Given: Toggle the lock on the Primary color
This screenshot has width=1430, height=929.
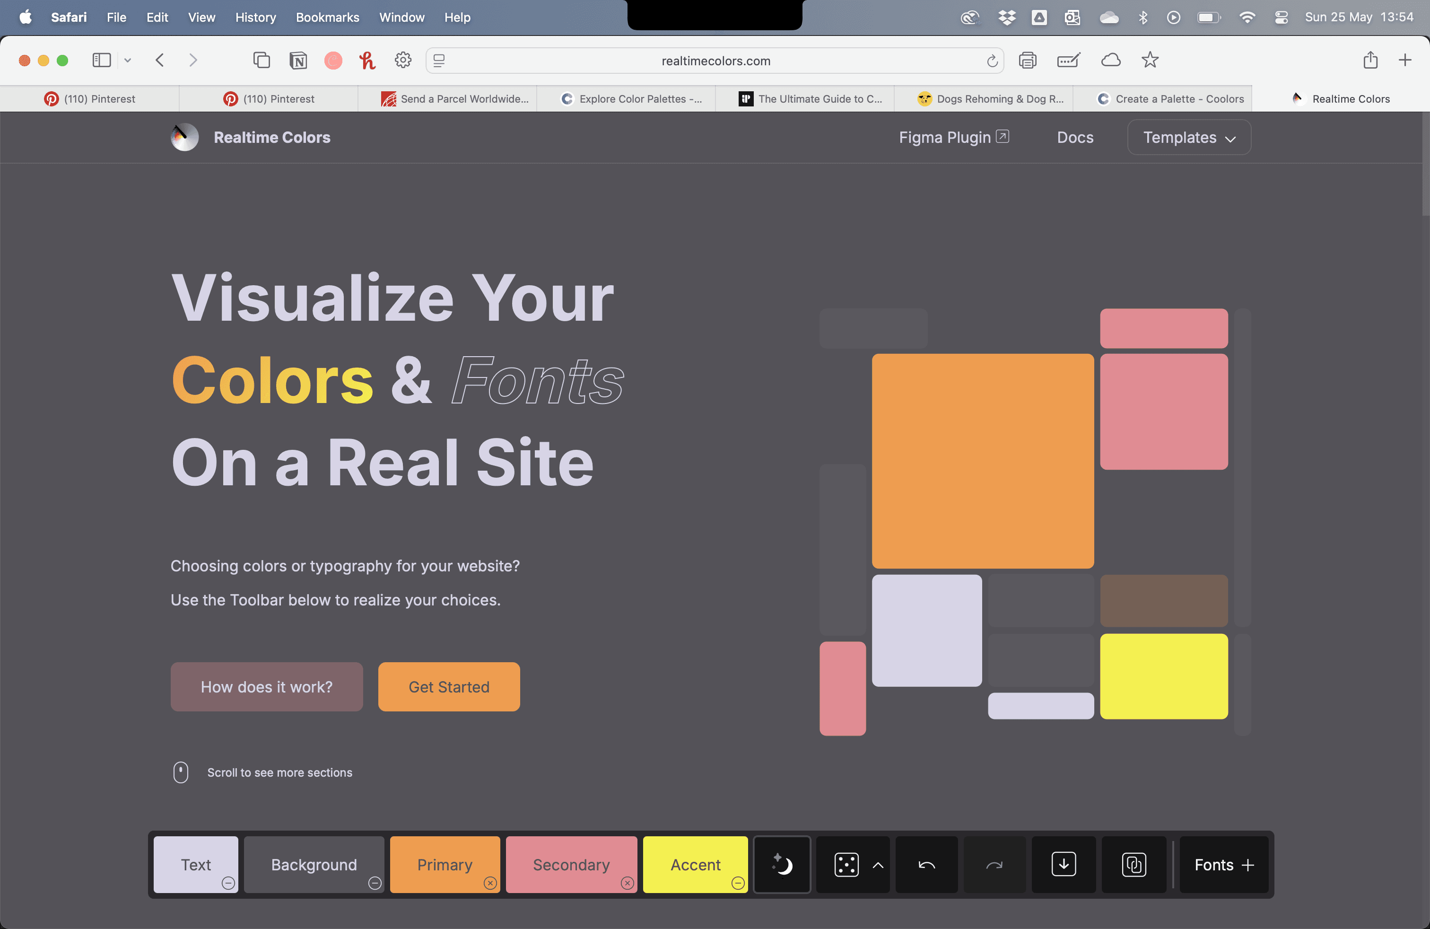Looking at the screenshot, I should pos(490,883).
